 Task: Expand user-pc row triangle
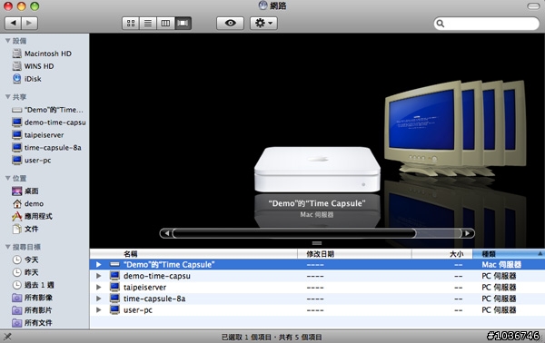(99, 310)
